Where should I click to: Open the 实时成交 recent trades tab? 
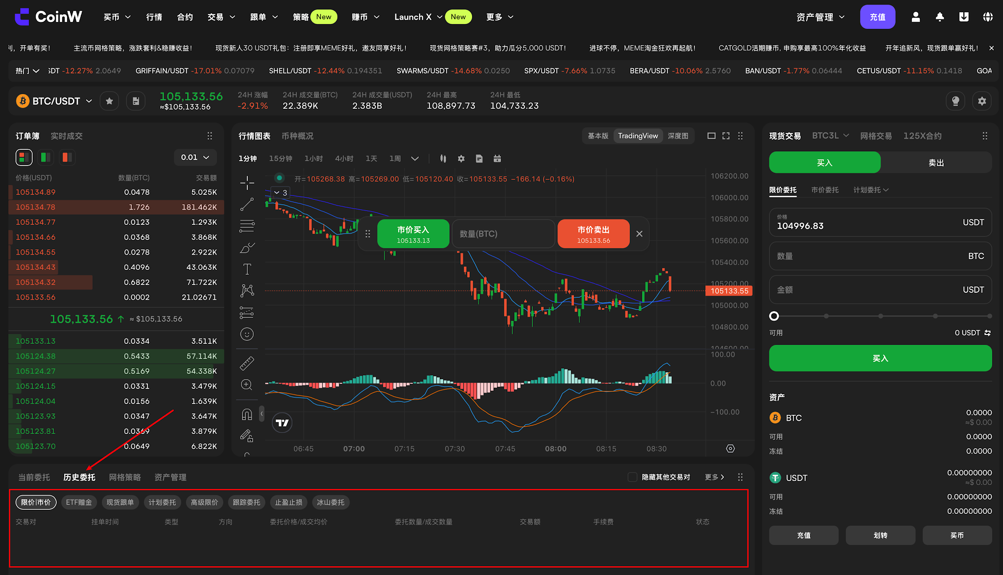tap(67, 136)
